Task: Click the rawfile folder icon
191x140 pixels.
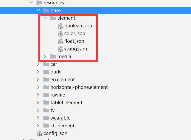Action: point(46,95)
